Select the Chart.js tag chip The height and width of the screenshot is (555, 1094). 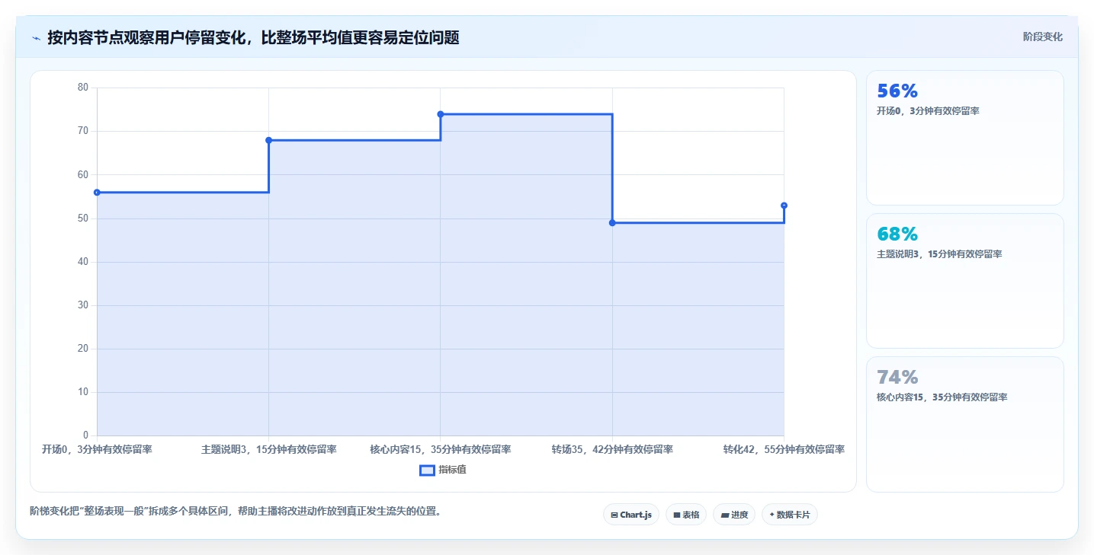pos(631,515)
